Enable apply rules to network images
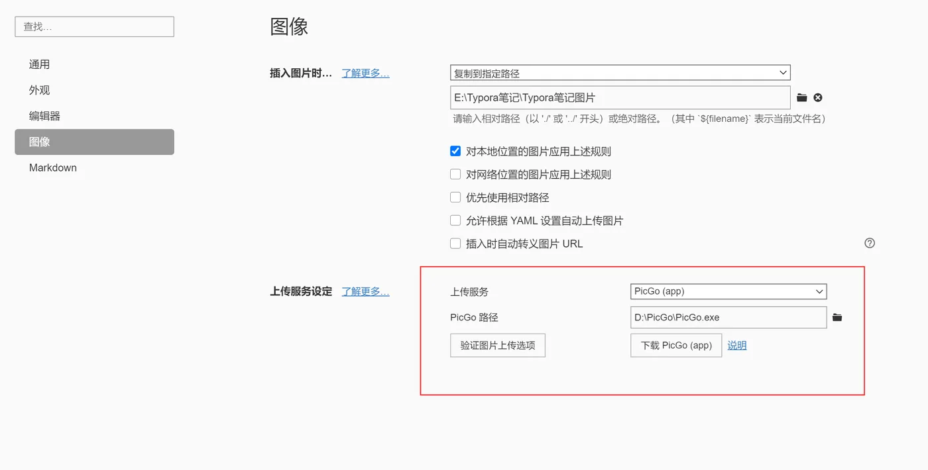Screen dimensions: 928x470 (x=455, y=174)
